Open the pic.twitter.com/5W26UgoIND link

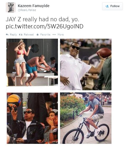coord(44,26)
